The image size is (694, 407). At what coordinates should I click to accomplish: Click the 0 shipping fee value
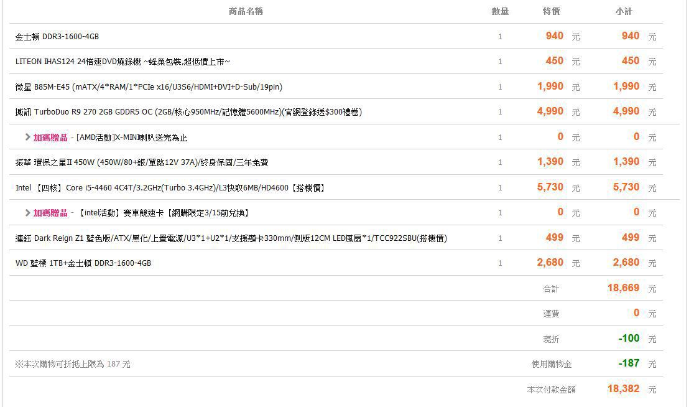[x=636, y=312]
